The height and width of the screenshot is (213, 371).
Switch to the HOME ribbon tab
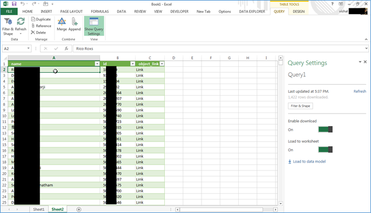point(27,11)
